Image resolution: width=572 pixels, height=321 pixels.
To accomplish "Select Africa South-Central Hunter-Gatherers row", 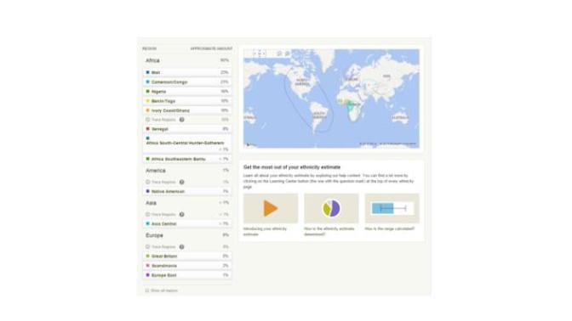I will click(187, 144).
